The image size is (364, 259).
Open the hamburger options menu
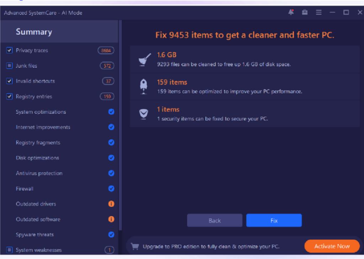319,12
